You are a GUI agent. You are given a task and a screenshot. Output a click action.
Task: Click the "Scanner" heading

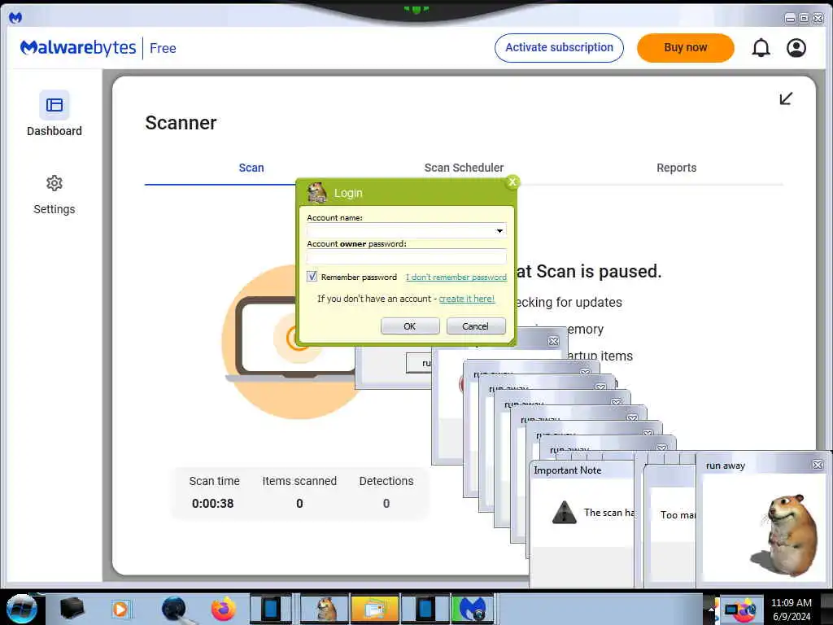coord(181,123)
